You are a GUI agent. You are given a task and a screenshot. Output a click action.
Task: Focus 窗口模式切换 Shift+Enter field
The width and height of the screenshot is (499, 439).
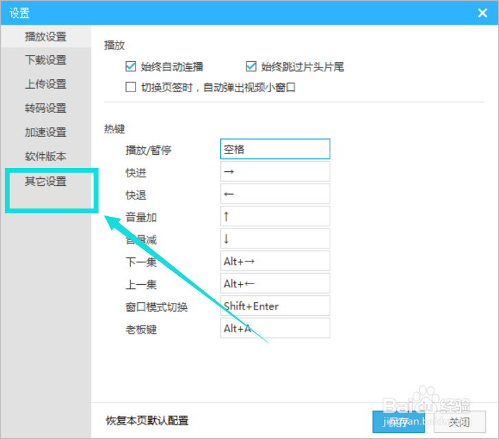(275, 306)
